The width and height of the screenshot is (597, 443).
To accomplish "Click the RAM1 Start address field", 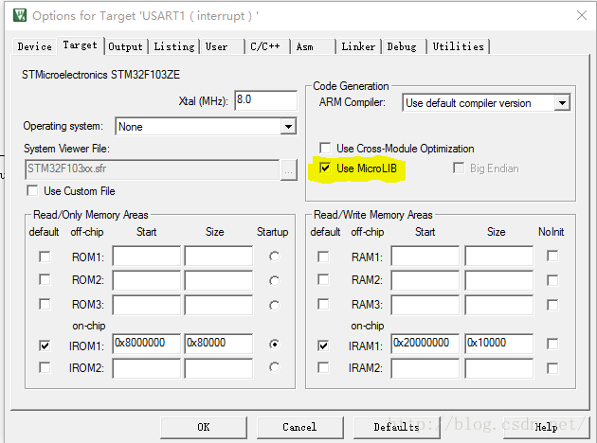I will [425, 256].
